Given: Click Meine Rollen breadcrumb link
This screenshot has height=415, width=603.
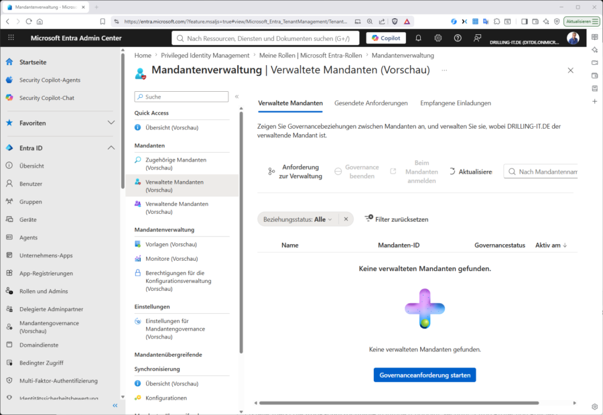Looking at the screenshot, I should (x=310, y=56).
